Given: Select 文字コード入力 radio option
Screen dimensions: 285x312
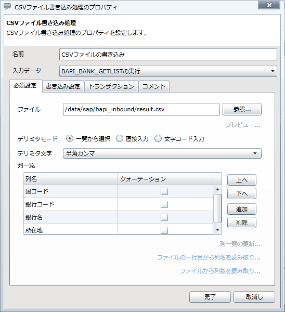Looking at the screenshot, I should 158,138.
